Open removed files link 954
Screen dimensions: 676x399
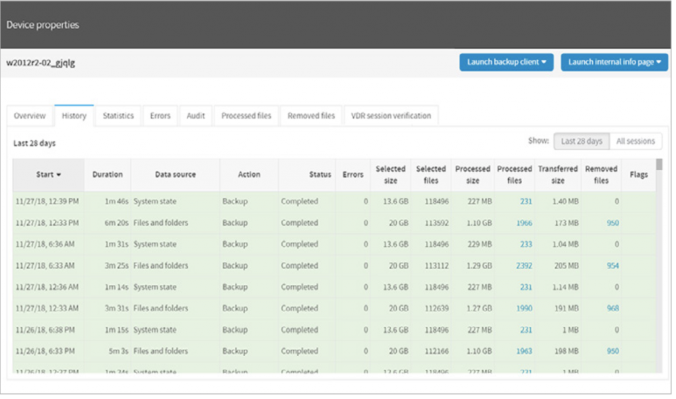tap(613, 265)
